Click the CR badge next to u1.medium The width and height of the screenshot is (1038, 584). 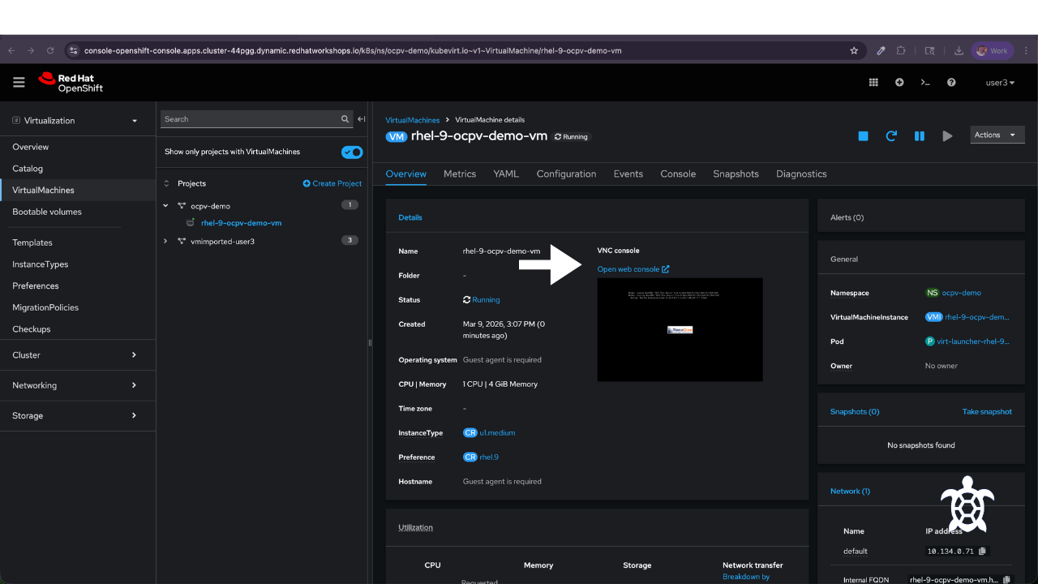tap(470, 433)
